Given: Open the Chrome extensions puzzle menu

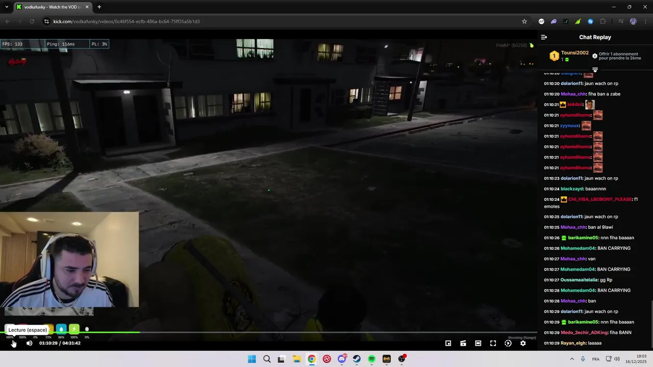Looking at the screenshot, I should pyautogui.click(x=603, y=21).
